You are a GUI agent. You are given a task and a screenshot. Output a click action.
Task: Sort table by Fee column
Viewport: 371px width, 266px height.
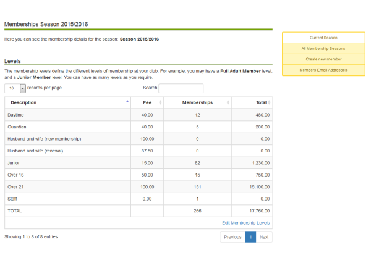[147, 102]
